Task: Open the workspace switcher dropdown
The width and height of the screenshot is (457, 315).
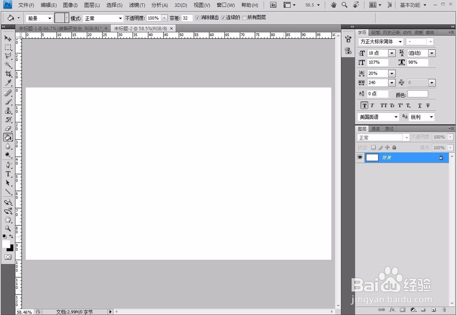Action: click(413, 5)
